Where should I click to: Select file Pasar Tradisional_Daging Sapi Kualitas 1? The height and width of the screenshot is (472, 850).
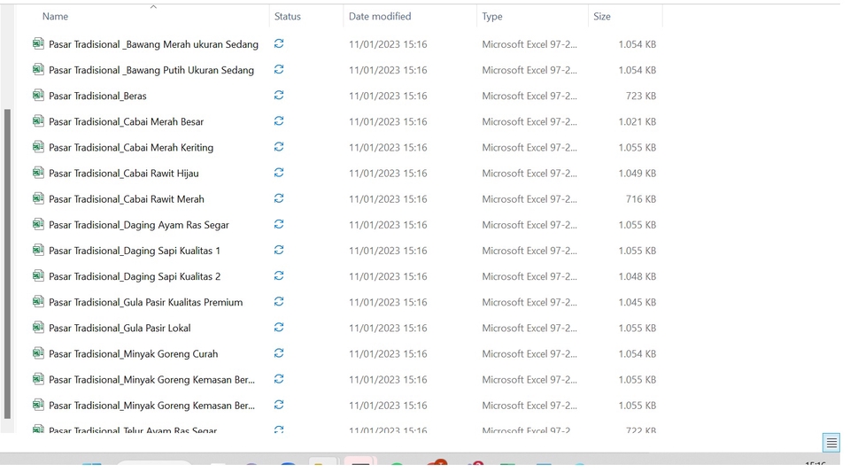coord(135,251)
